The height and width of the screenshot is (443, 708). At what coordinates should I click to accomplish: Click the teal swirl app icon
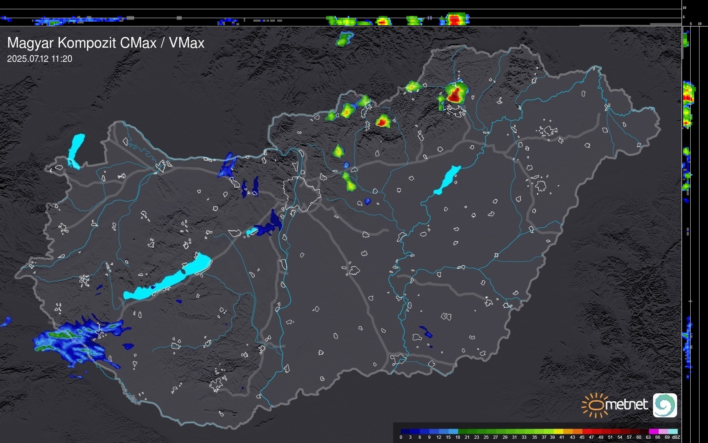tap(665, 405)
